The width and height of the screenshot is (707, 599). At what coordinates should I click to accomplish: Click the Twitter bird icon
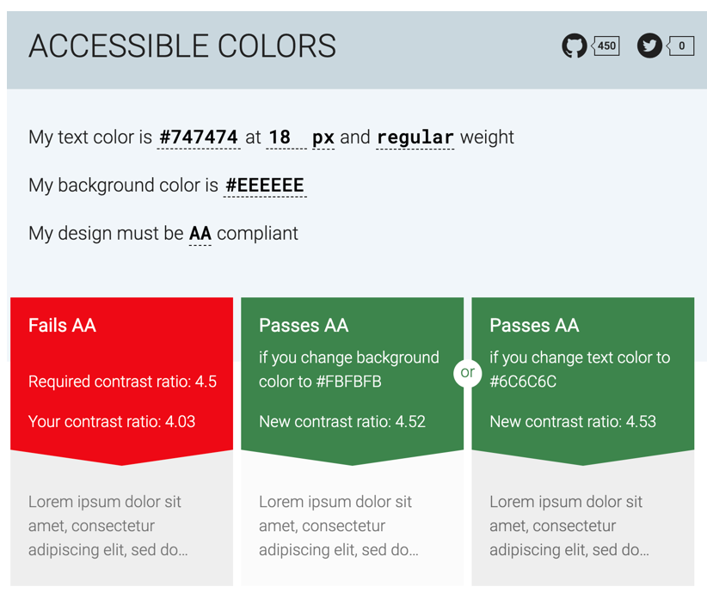pyautogui.click(x=649, y=46)
